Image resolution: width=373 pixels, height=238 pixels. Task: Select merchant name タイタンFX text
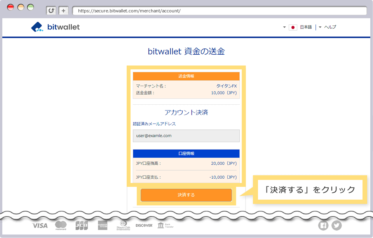pyautogui.click(x=227, y=86)
